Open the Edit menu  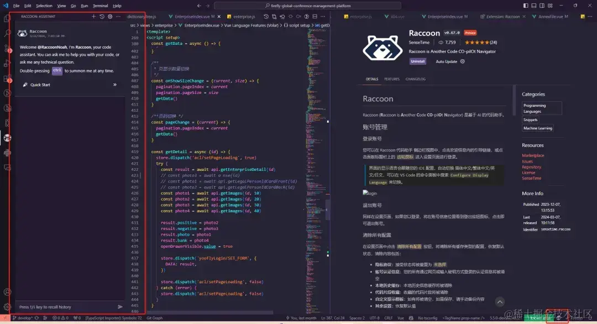[28, 6]
